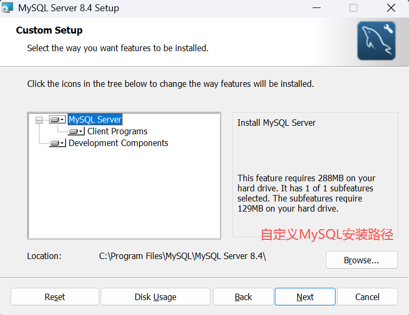Click the 'Install MySQL Server' description text

point(276,123)
